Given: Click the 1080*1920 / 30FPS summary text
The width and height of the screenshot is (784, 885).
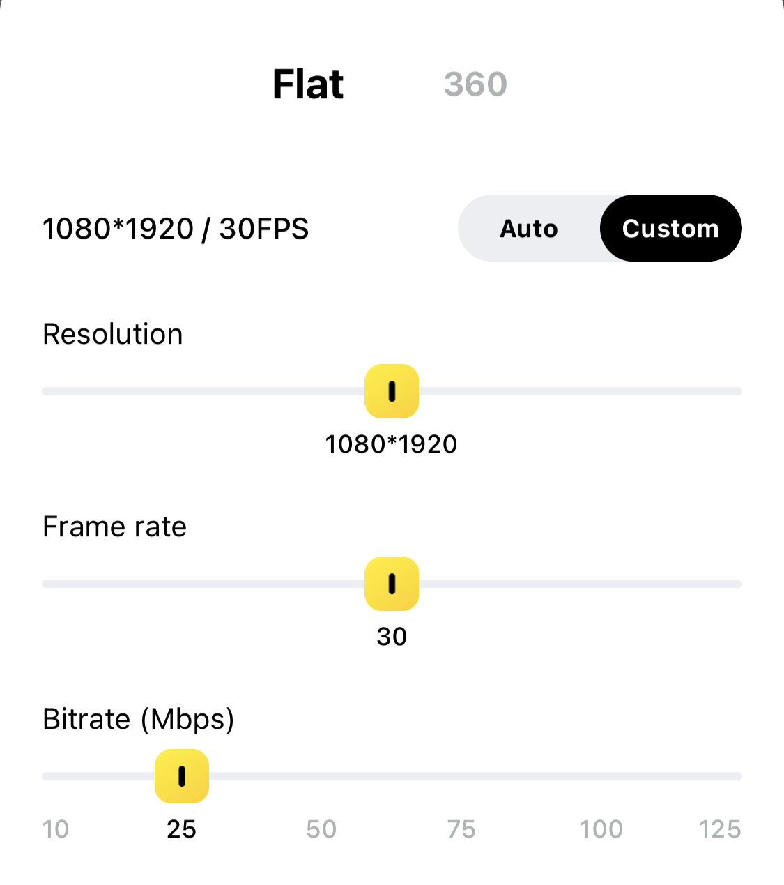Looking at the screenshot, I should 176,229.
